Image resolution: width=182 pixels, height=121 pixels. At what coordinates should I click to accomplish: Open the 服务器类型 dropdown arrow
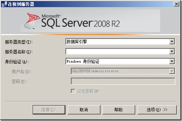tap(172, 42)
